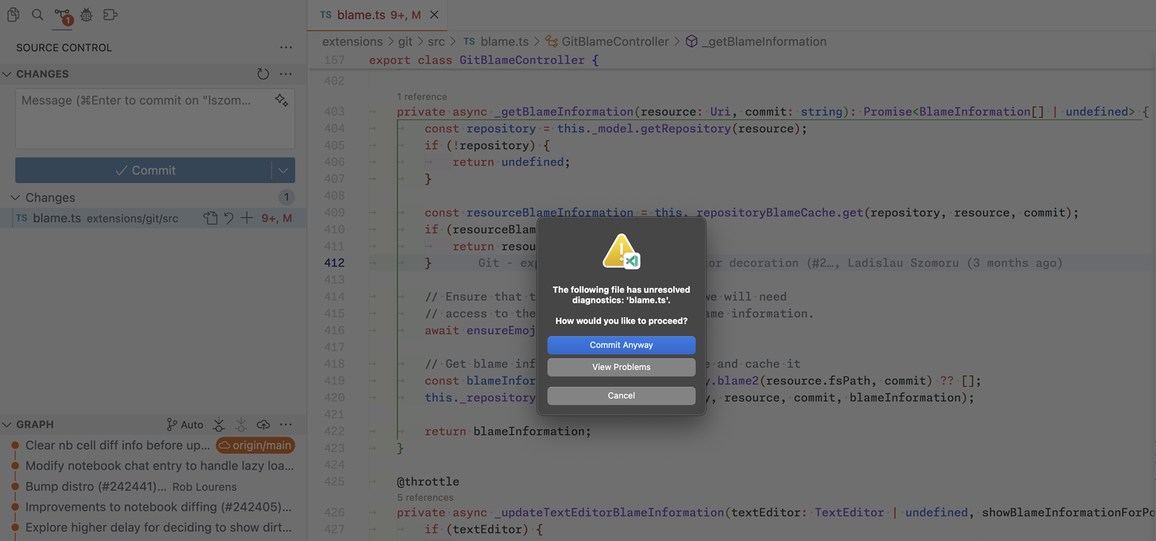Image resolution: width=1156 pixels, height=541 pixels.
Task: Click GitBlameController in the breadcrumb
Action: click(614, 42)
